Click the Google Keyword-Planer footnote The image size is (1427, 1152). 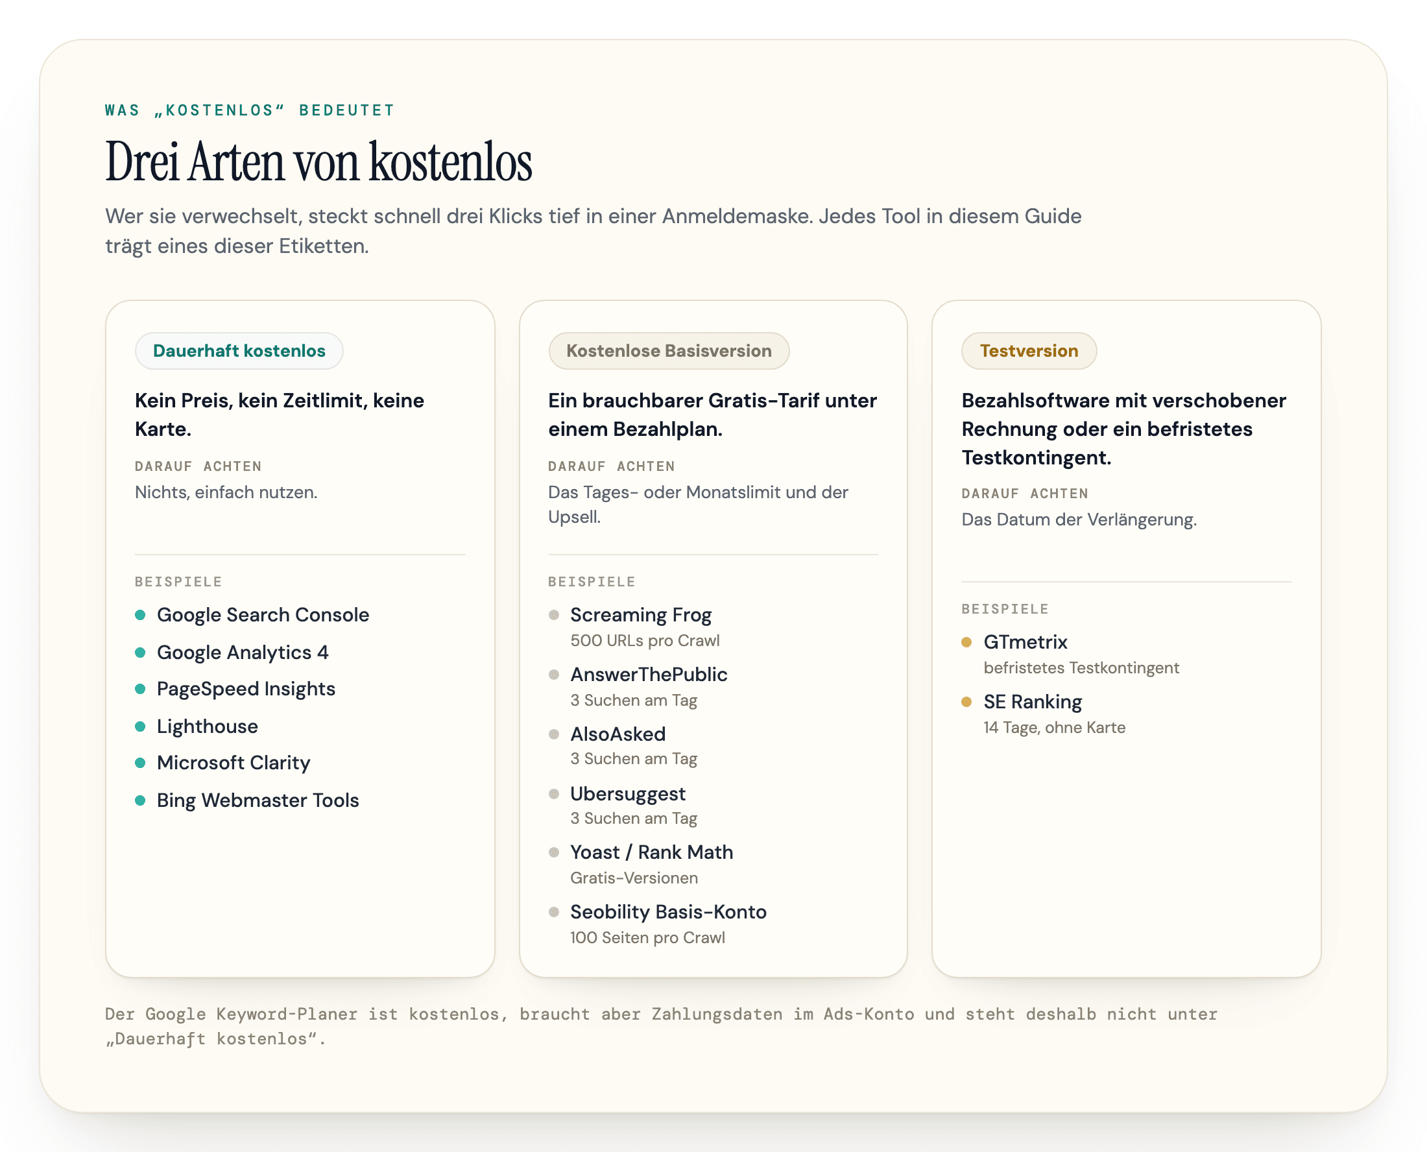click(x=661, y=1026)
